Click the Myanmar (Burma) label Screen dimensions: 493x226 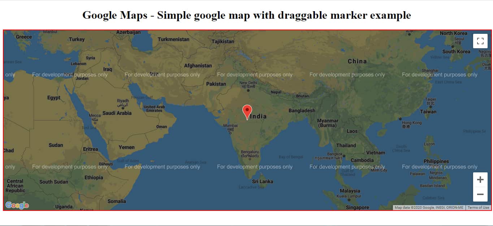coord(328,123)
